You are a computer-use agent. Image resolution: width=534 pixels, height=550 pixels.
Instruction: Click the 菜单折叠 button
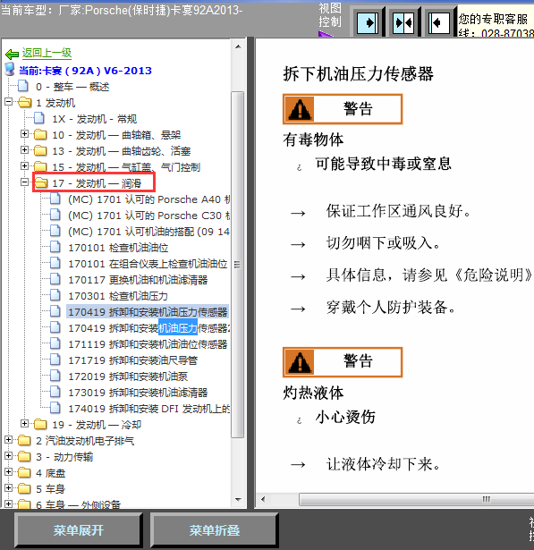coord(215,530)
